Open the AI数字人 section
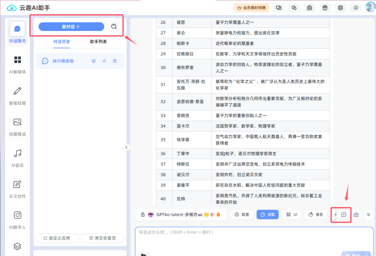The width and height of the screenshot is (376, 256). 17,220
